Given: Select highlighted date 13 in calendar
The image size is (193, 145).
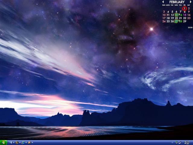Looking at the screenshot, I should pyautogui.click(x=176, y=15).
